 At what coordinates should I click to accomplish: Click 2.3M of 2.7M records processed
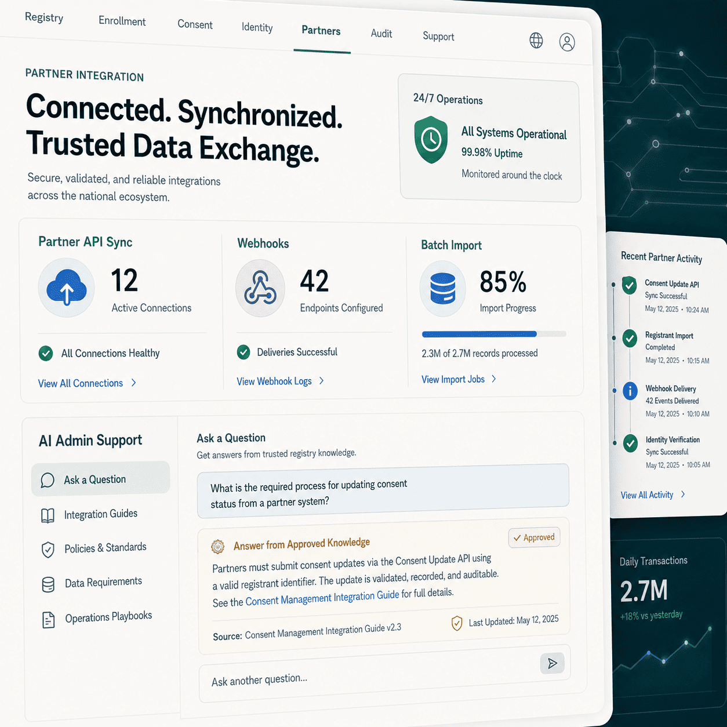[x=479, y=353]
